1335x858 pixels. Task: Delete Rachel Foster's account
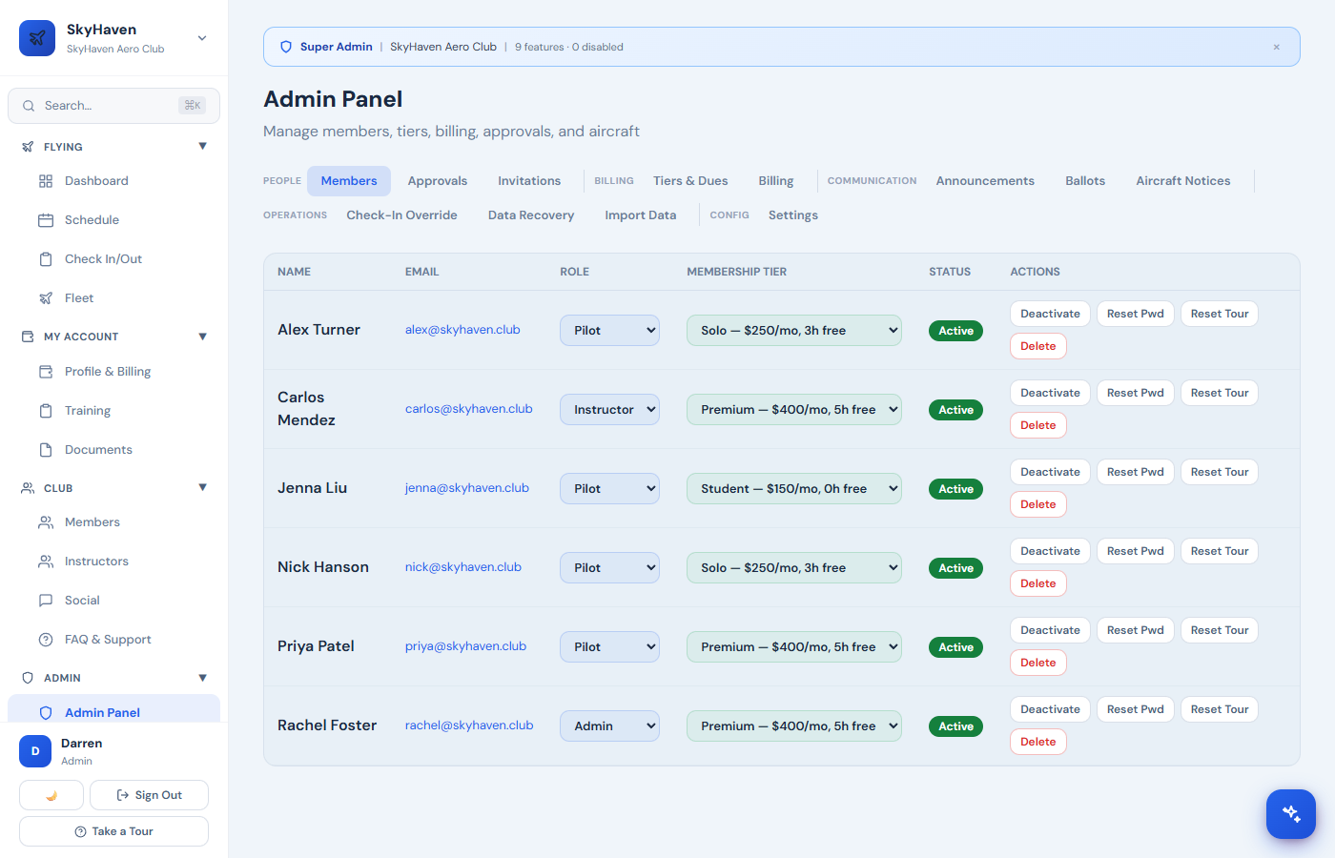tap(1037, 741)
